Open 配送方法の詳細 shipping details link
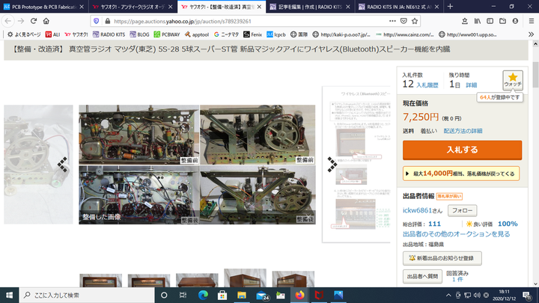539x303 pixels. 463,131
